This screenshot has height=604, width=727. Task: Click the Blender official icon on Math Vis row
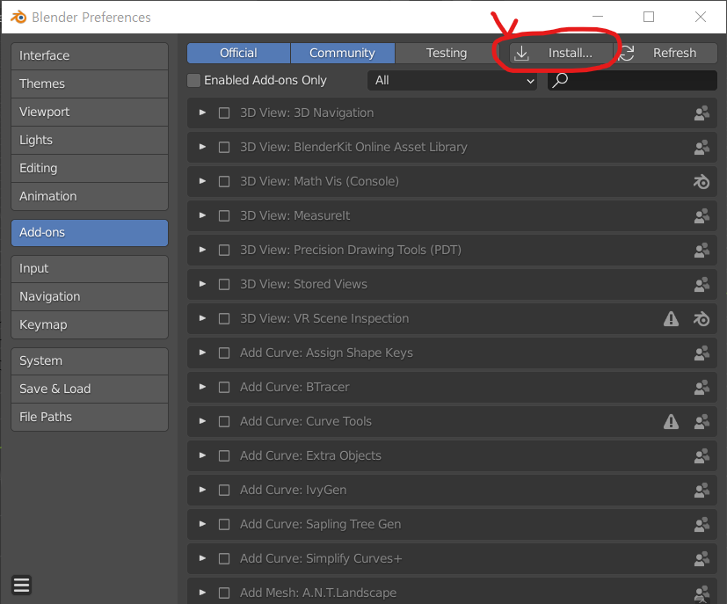coord(702,182)
